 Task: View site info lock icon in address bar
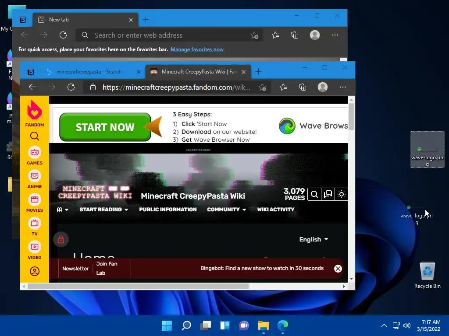93,87
